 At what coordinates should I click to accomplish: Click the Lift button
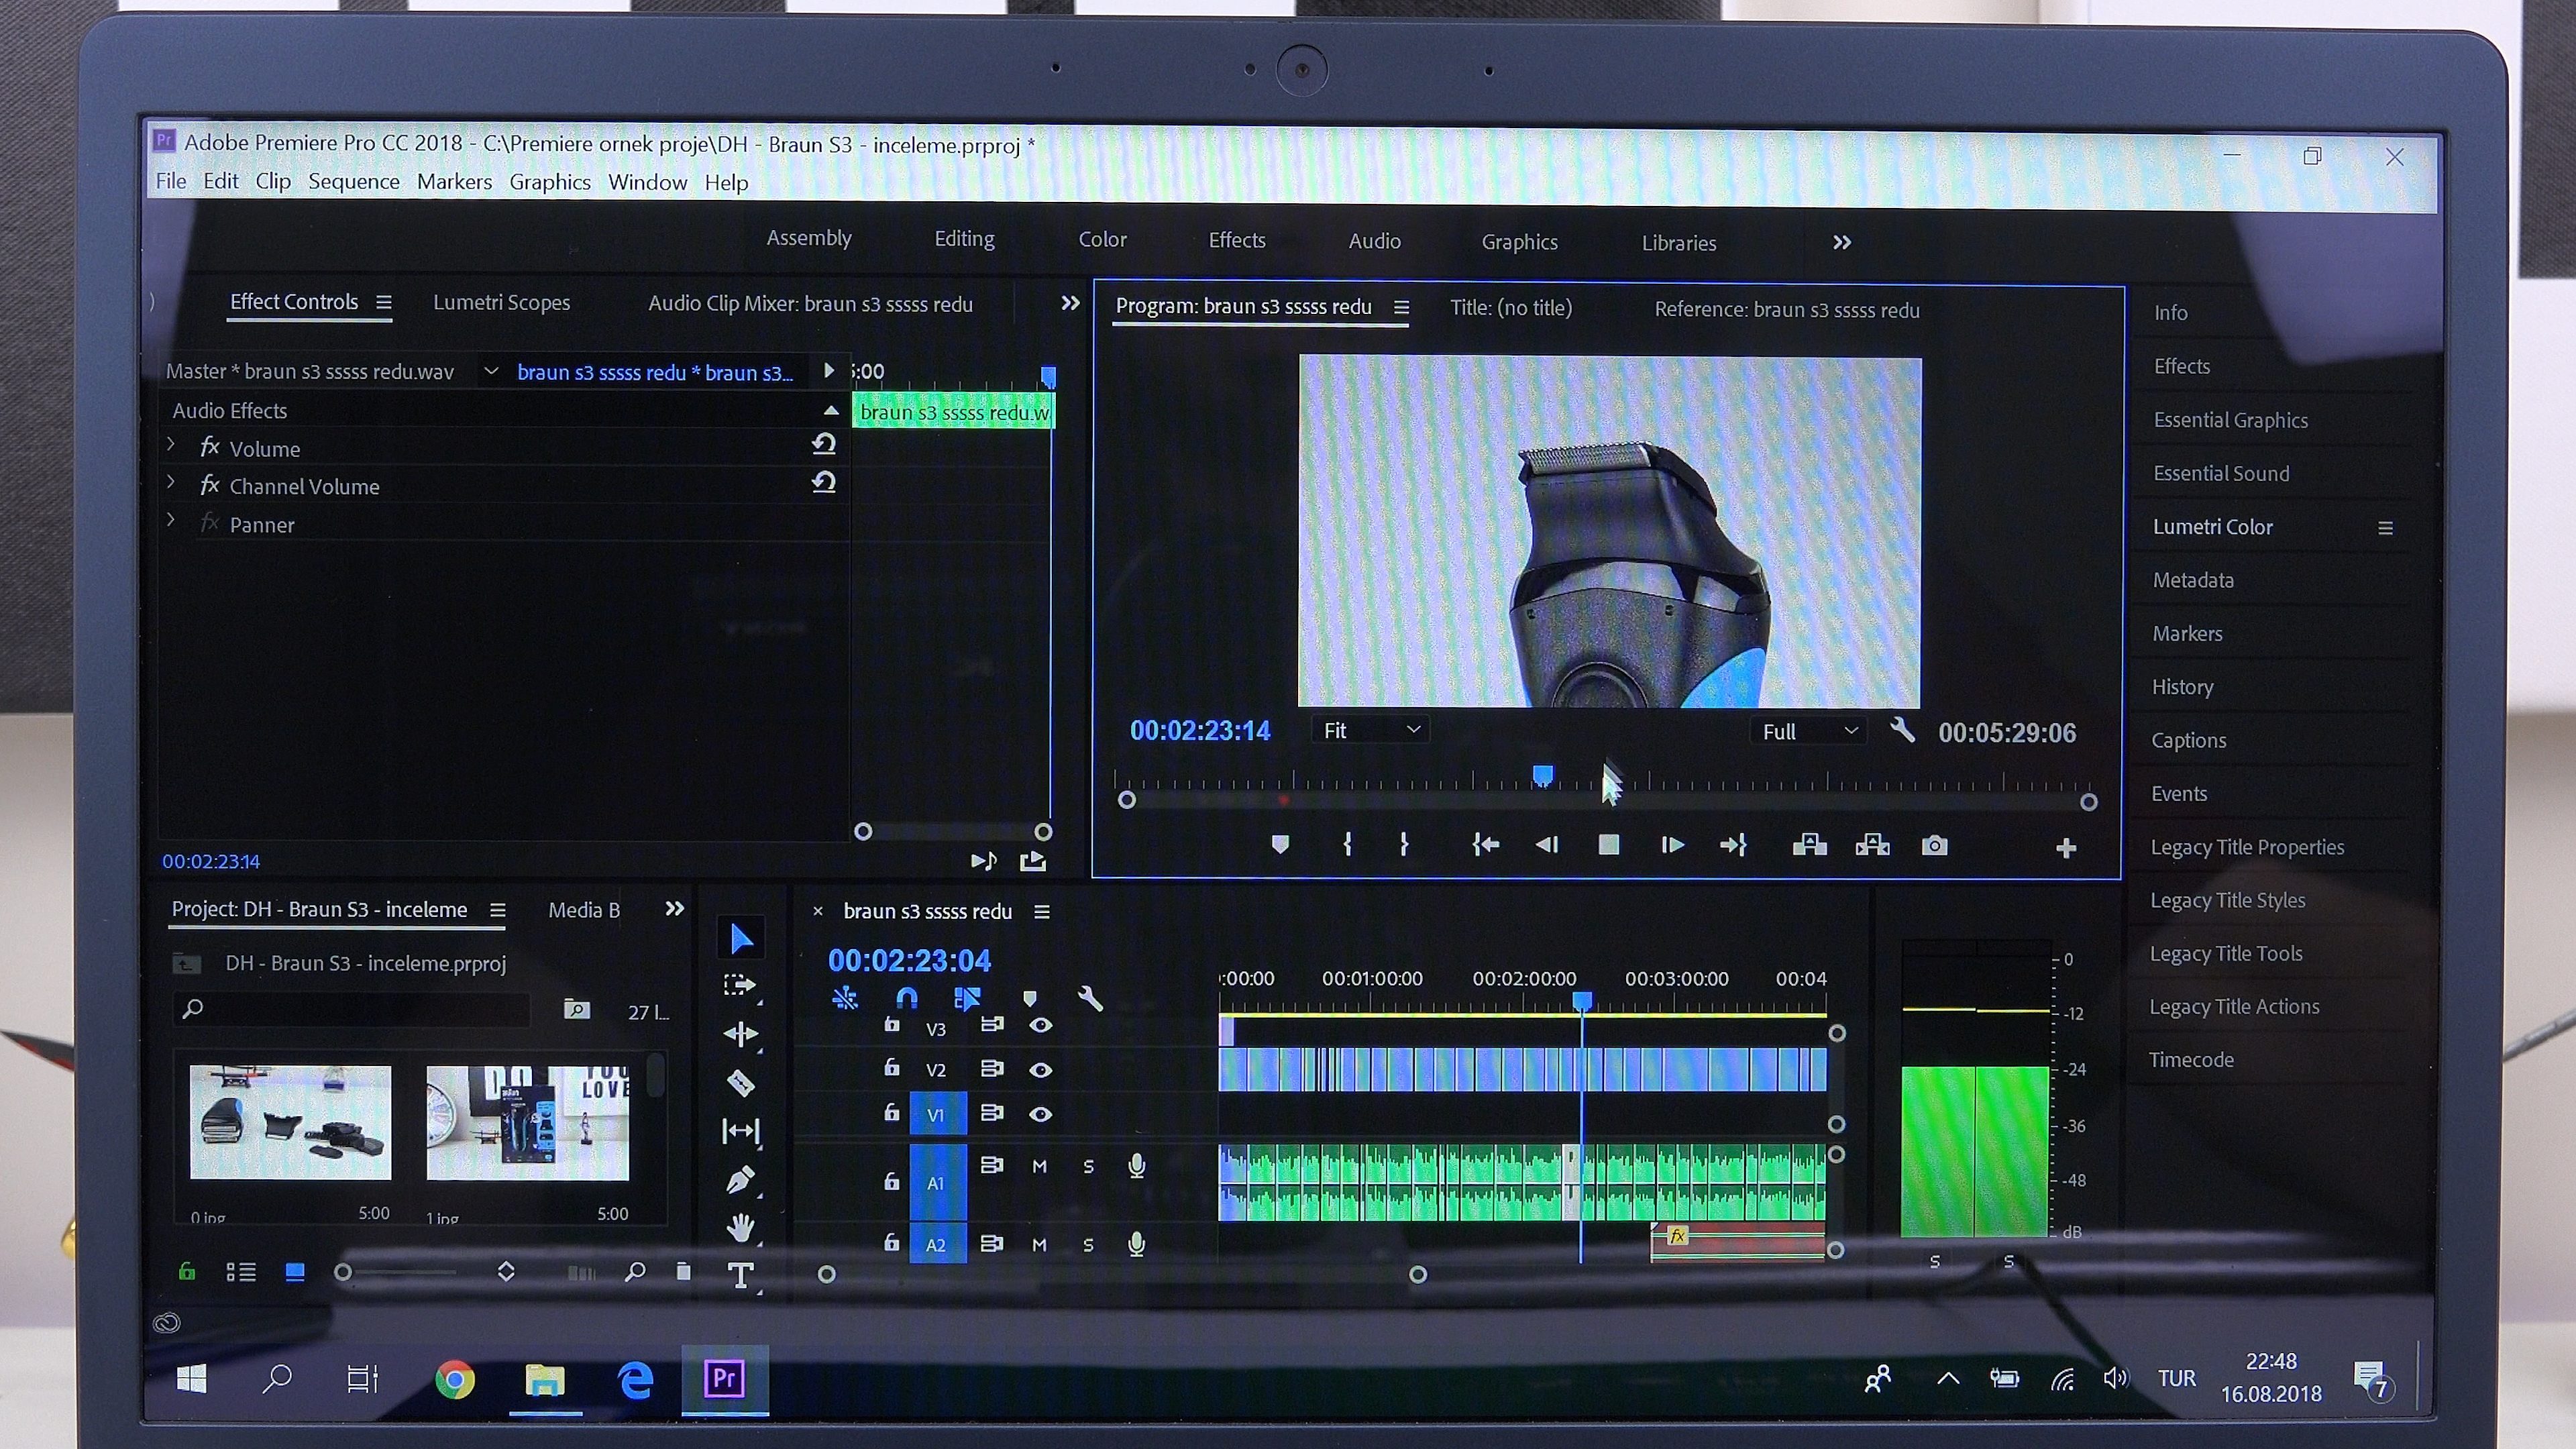(x=1810, y=845)
